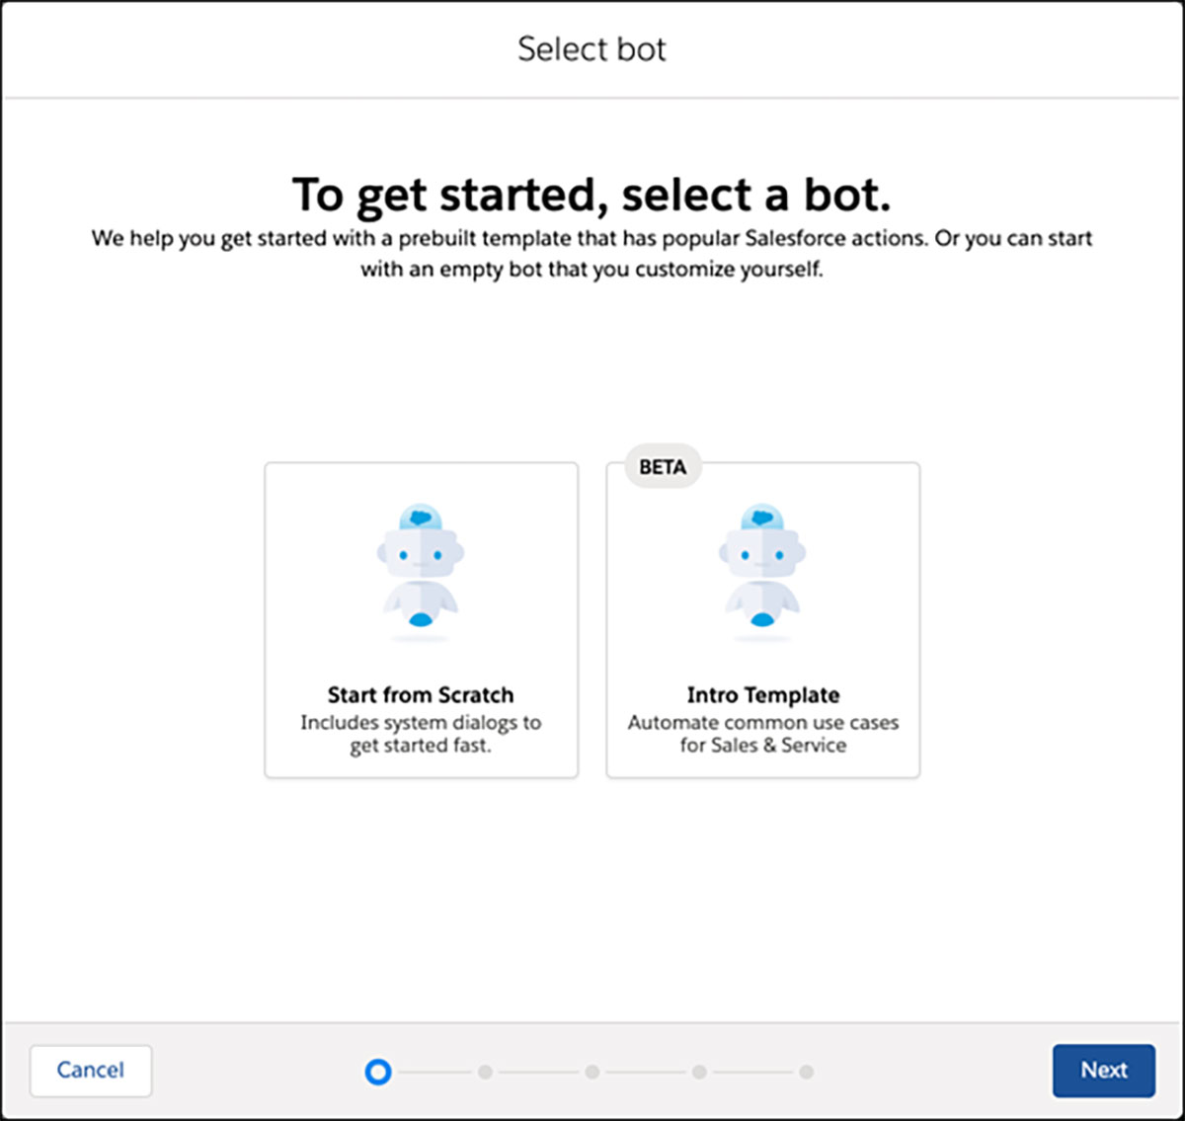Go to the fourth progress step dot
This screenshot has height=1121, width=1185.
point(699,1072)
